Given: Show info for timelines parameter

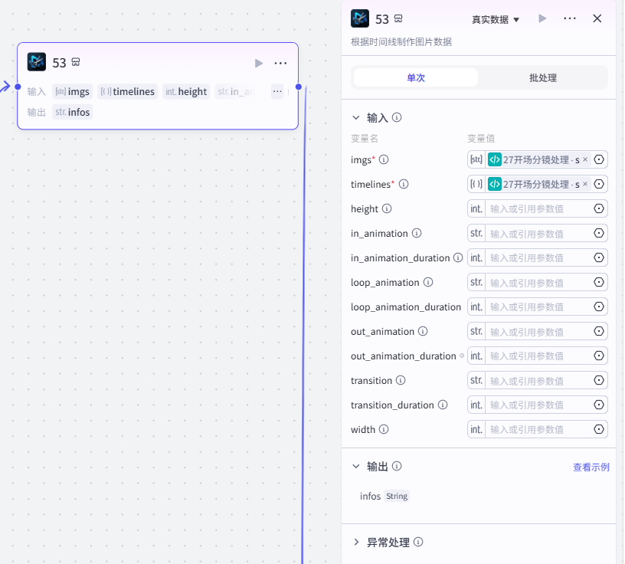Looking at the screenshot, I should [x=404, y=184].
